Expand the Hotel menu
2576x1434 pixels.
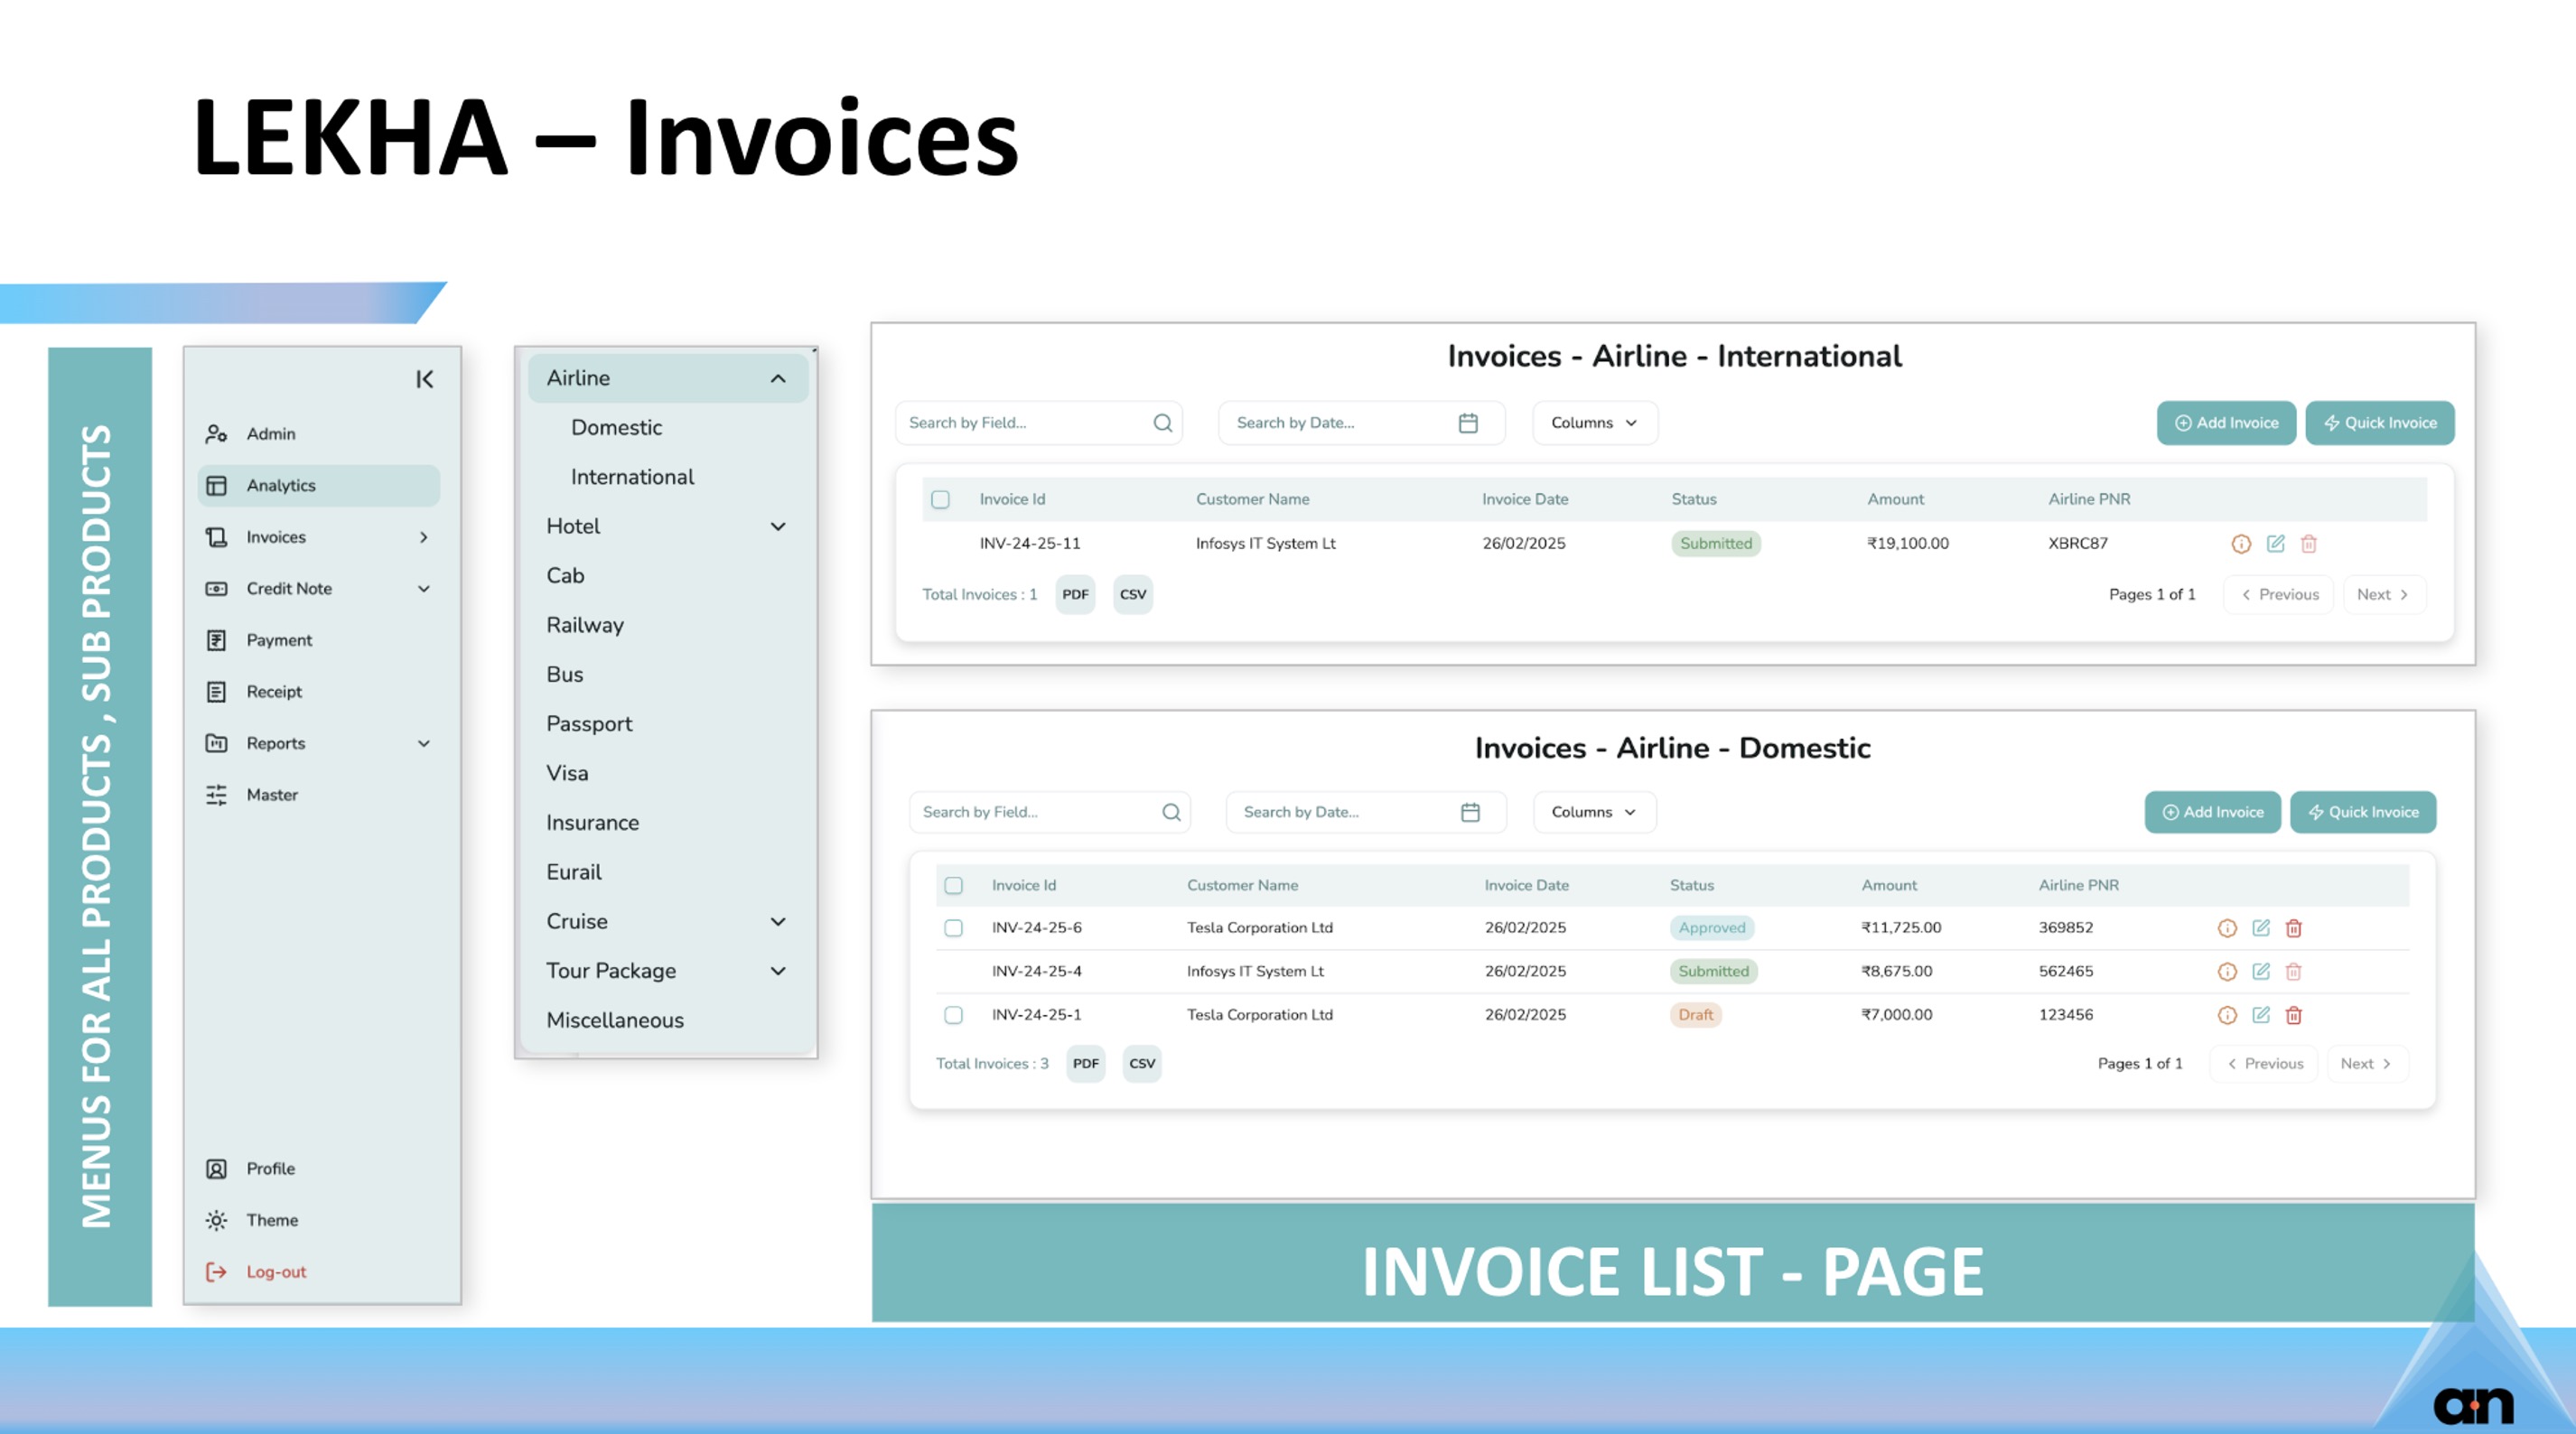tap(778, 526)
